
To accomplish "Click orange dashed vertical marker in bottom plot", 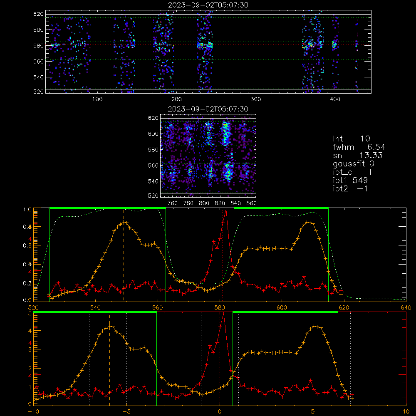I will click(109, 359).
